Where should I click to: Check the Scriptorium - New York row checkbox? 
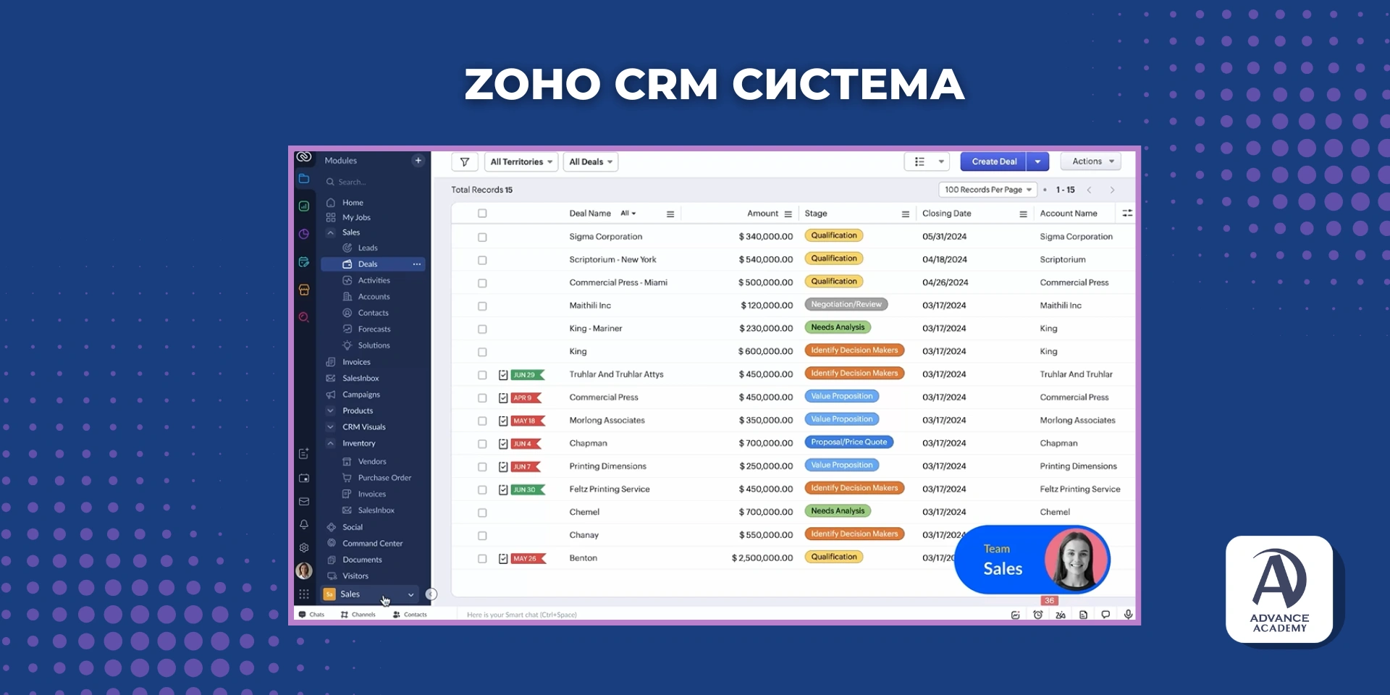click(x=482, y=260)
